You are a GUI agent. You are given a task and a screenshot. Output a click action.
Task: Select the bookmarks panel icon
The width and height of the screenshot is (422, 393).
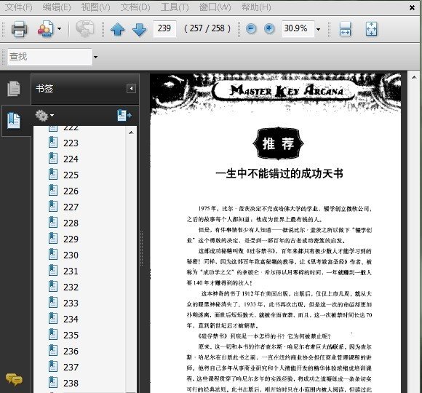coord(14,120)
